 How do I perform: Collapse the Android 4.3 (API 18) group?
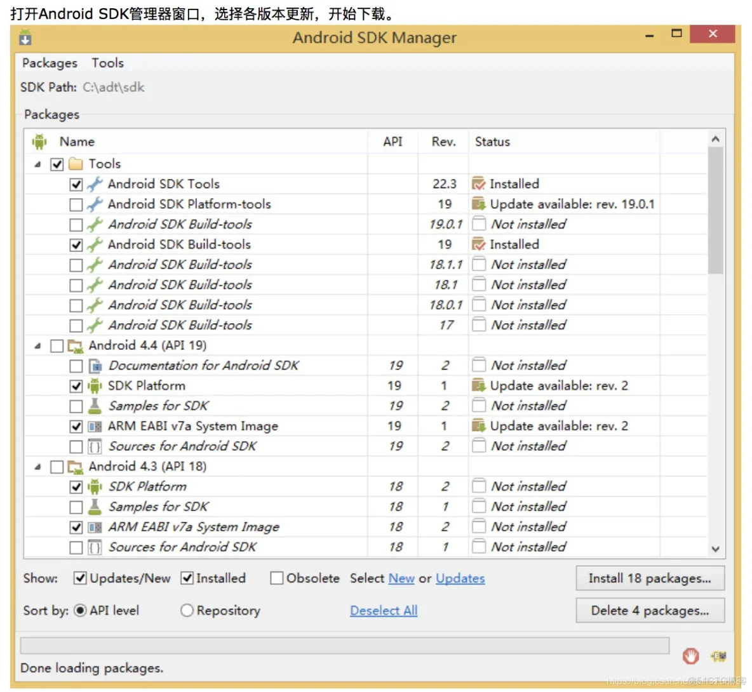tap(38, 467)
